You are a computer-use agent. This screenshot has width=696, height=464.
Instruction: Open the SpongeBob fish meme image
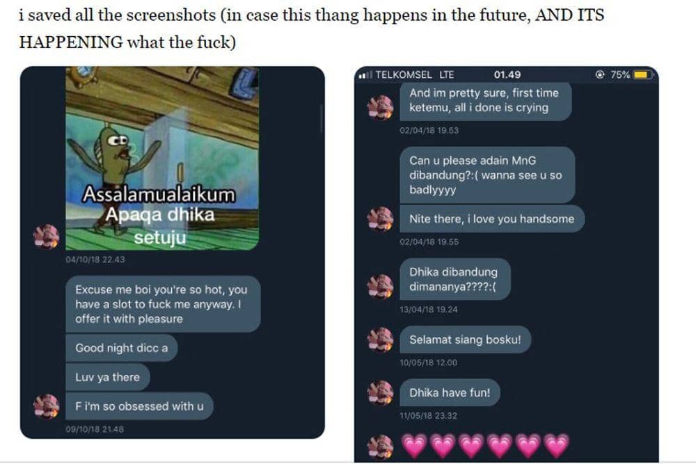[162, 159]
